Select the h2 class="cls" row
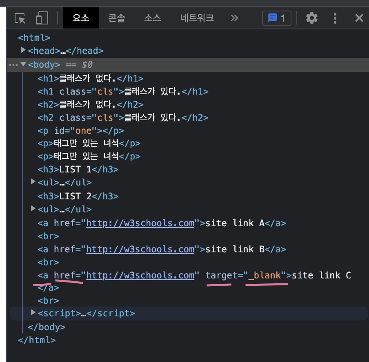This screenshot has width=369, height=362. tap(123, 118)
